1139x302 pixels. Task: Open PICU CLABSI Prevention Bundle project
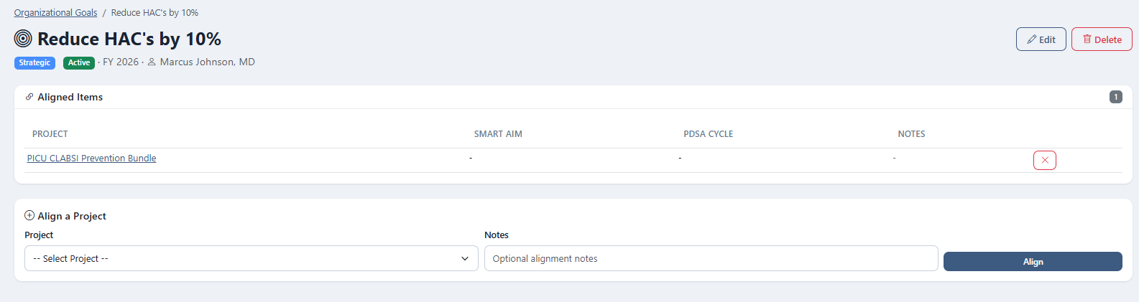point(91,159)
